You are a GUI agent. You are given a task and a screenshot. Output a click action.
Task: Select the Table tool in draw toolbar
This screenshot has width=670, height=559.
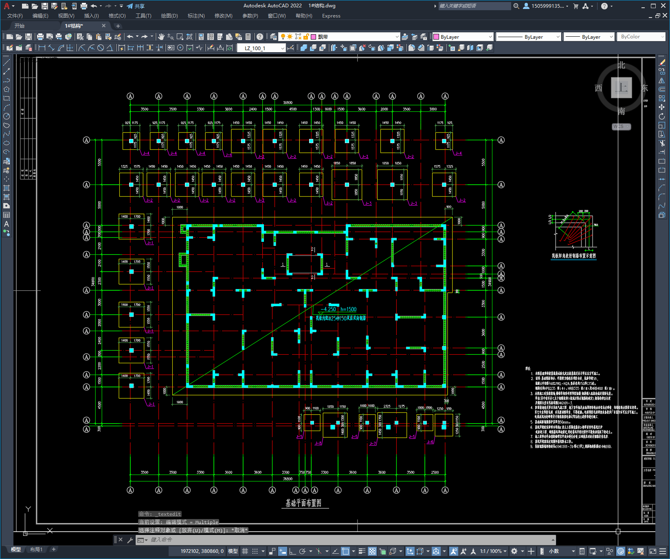pos(7,215)
